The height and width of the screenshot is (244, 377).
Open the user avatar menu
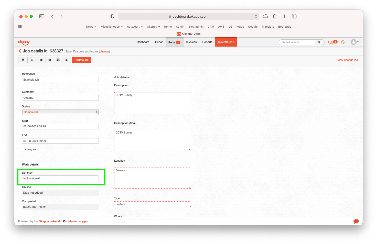coord(354,42)
